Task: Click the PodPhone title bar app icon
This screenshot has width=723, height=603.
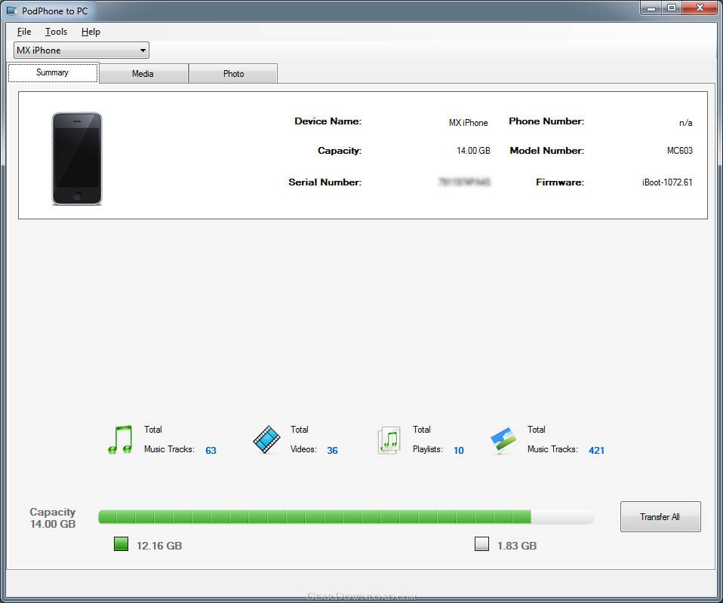Action: [x=11, y=11]
